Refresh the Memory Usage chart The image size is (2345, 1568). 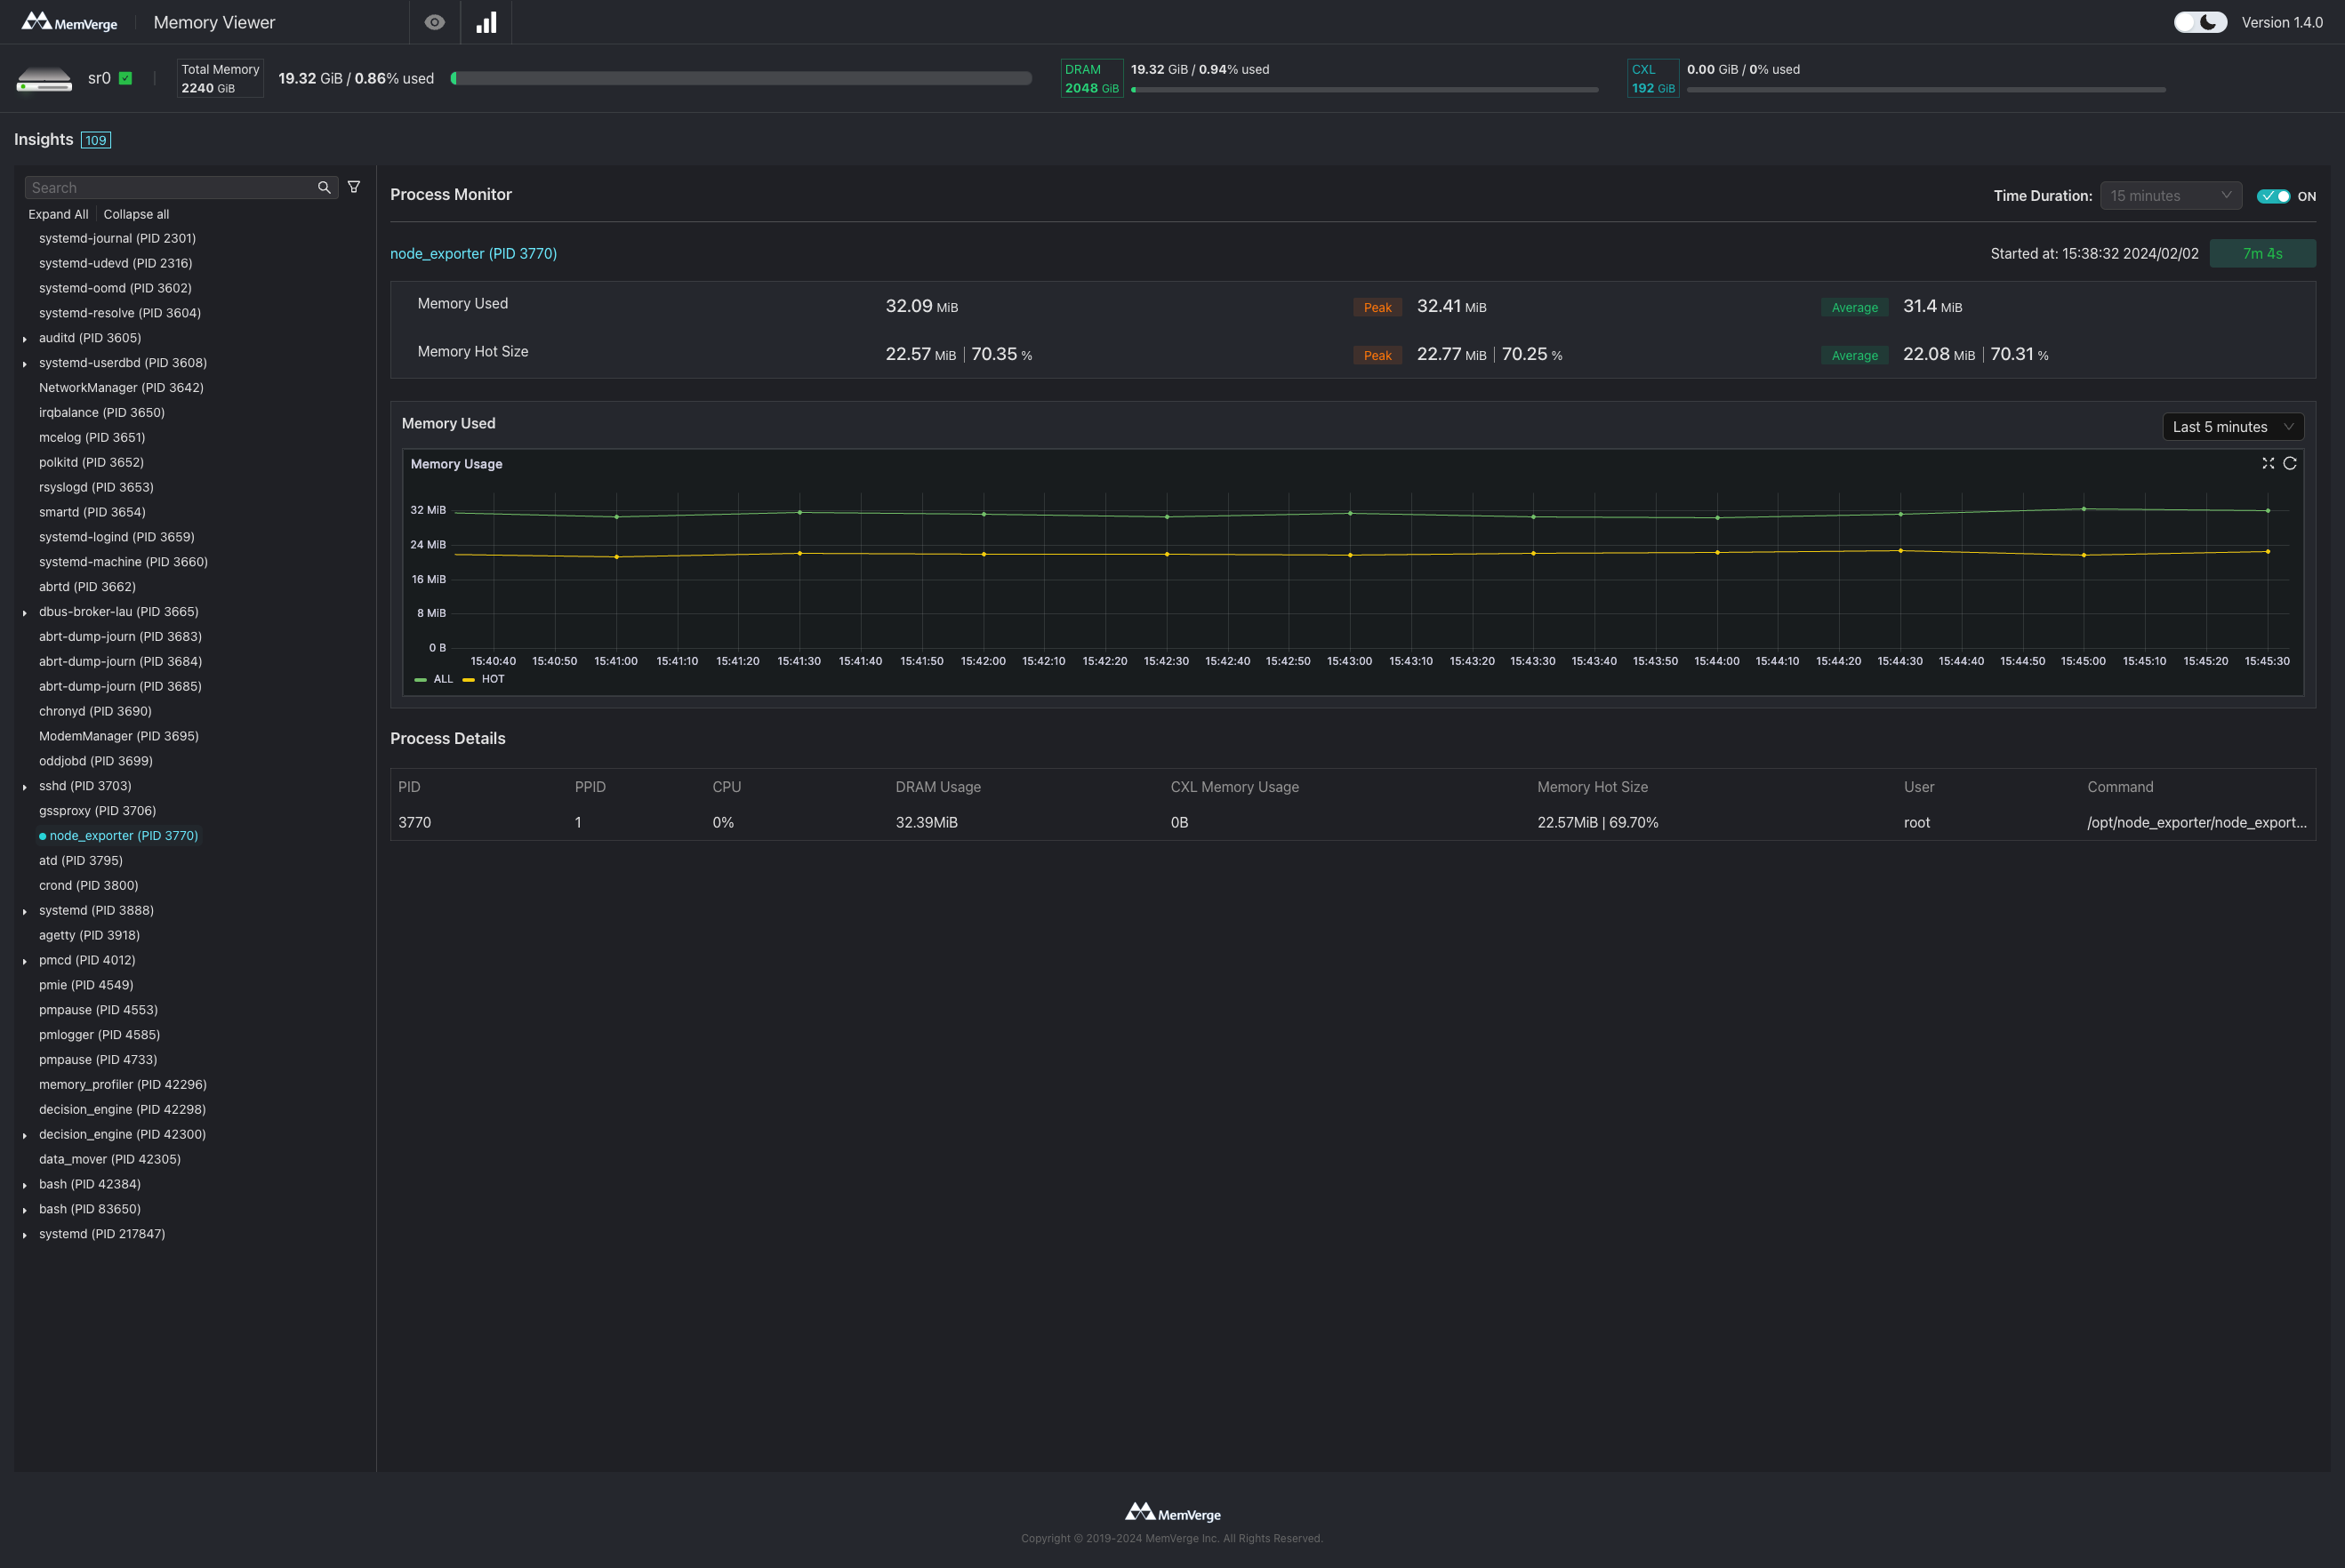[2289, 463]
